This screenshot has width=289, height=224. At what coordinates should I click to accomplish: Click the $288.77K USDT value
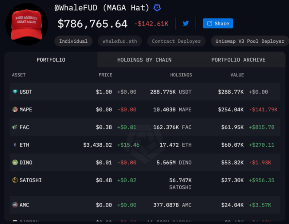pos(231,92)
